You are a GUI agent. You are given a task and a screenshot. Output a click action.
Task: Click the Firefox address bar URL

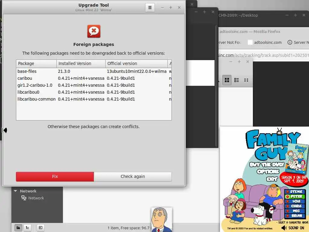263,55
